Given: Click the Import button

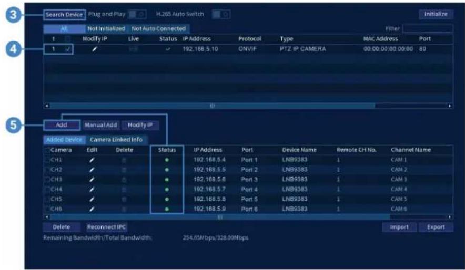Looking at the screenshot, I should pyautogui.click(x=399, y=227).
